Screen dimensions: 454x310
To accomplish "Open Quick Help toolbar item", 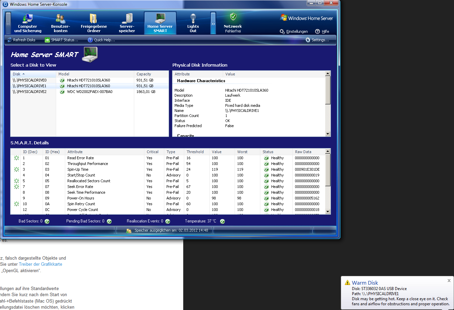I will (x=101, y=40).
